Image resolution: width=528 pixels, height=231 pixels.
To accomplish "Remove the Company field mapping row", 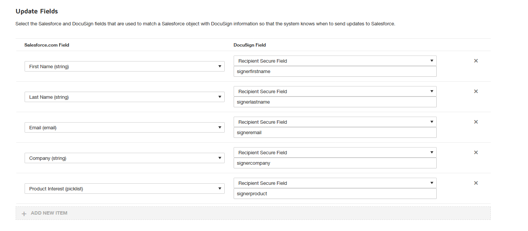I will (476, 152).
